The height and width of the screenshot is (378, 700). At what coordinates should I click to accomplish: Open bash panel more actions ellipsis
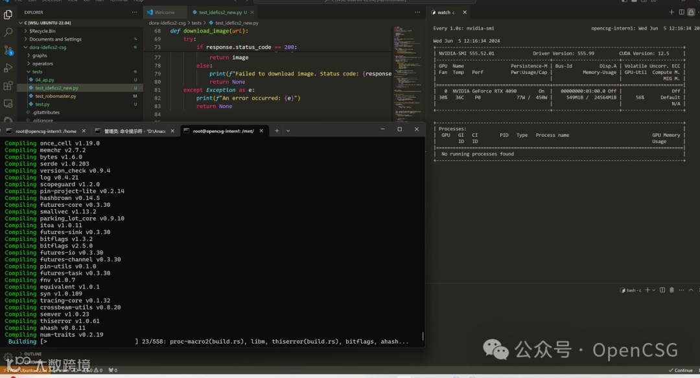682,290
